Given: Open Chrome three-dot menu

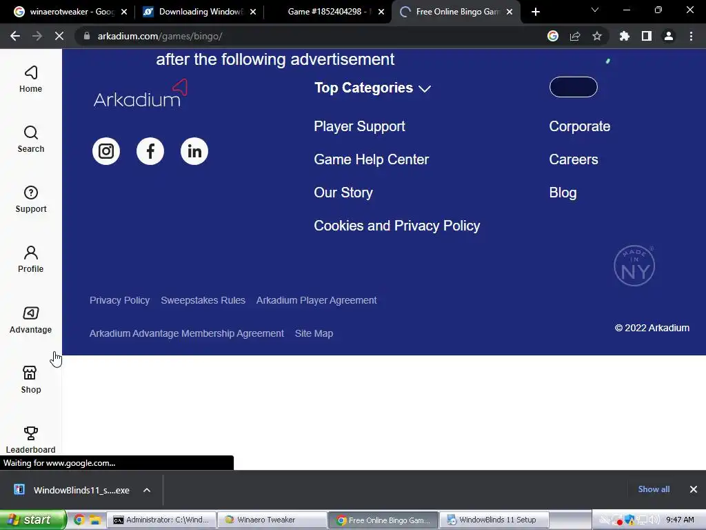Looking at the screenshot, I should (x=691, y=36).
